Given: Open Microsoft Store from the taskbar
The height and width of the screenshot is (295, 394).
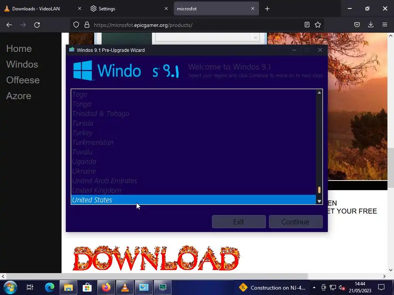Looking at the screenshot, I should (x=87, y=287).
